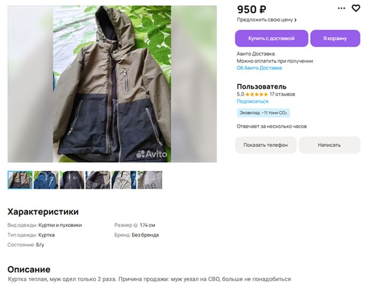This screenshot has height=294, width=377.
Task: Select the last photo thumbnail
Action: tap(150, 180)
